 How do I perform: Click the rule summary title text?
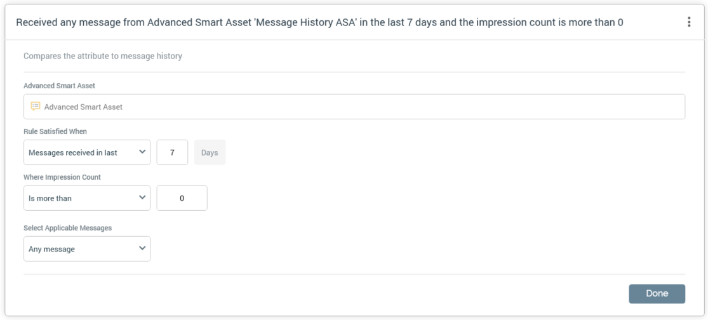coord(319,22)
